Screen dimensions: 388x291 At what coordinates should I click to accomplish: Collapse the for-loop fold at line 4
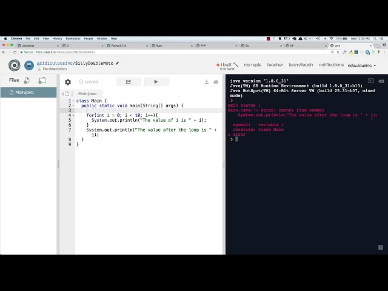click(x=73, y=115)
